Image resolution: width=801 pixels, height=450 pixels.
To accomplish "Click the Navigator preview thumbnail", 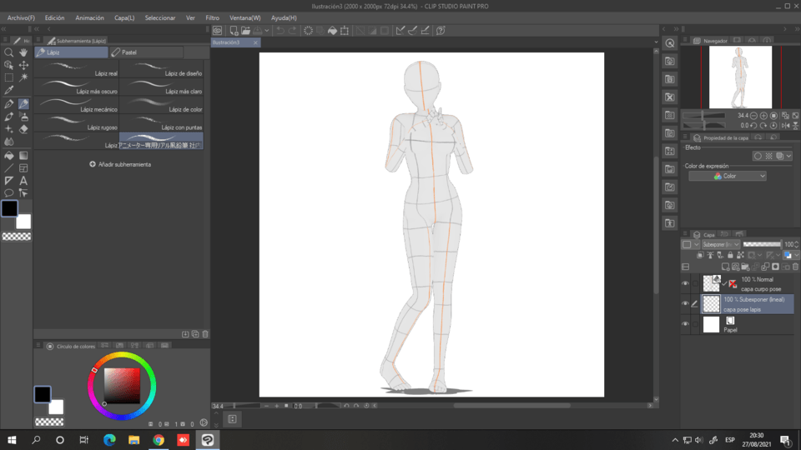I will pos(740,77).
